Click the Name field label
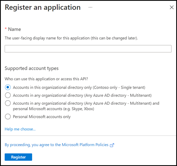Viewport: 177px width, 166px height. (x=14, y=29)
